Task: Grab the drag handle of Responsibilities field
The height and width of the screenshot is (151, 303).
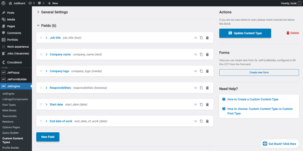Action: [x=41, y=88]
